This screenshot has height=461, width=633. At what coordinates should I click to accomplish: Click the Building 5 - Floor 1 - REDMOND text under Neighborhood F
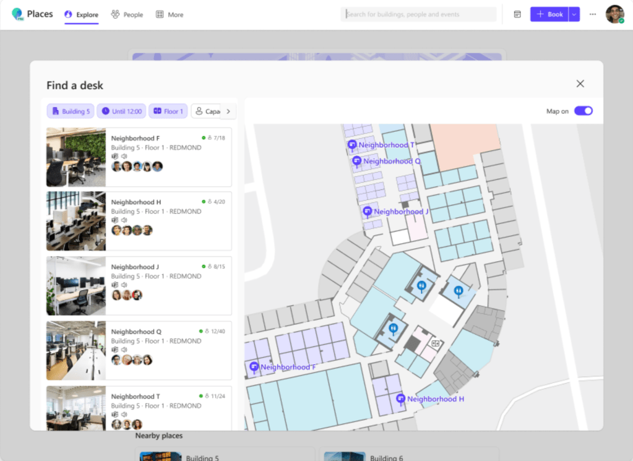[x=156, y=148]
